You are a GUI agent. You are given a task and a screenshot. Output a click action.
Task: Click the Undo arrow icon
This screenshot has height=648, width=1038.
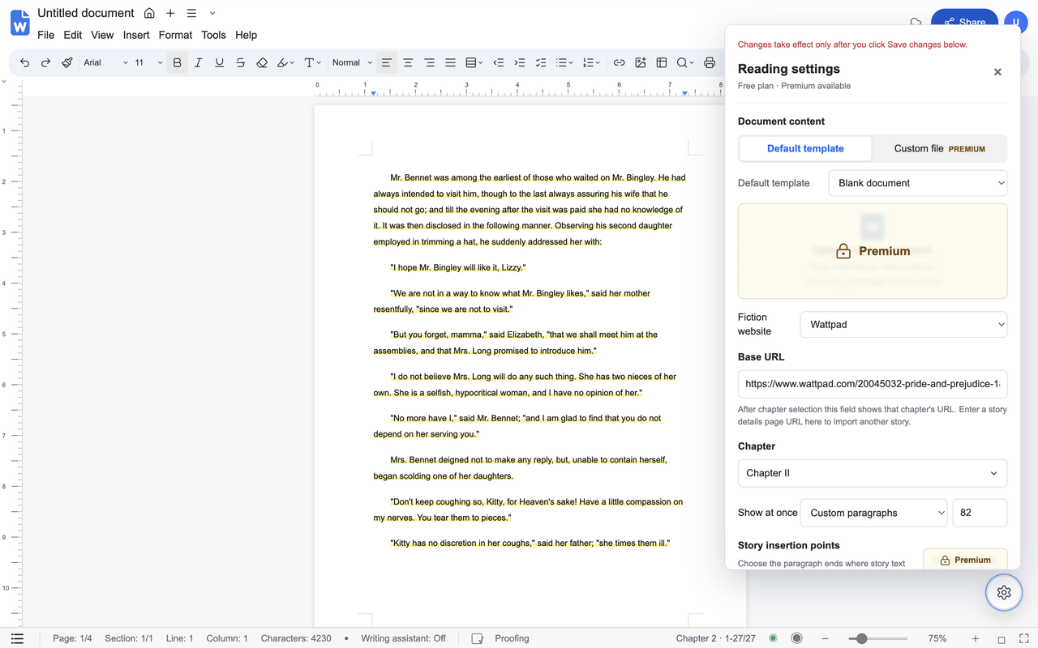point(24,62)
